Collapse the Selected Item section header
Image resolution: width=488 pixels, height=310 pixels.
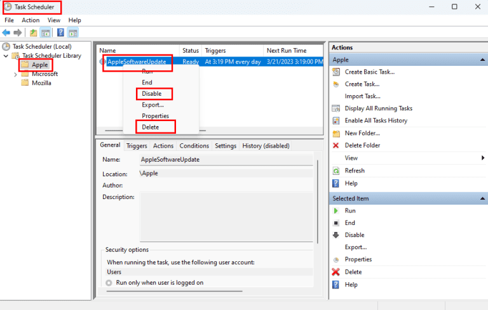click(x=482, y=198)
